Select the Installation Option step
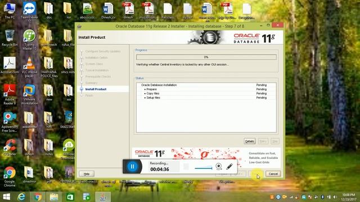 pyautogui.click(x=96, y=58)
